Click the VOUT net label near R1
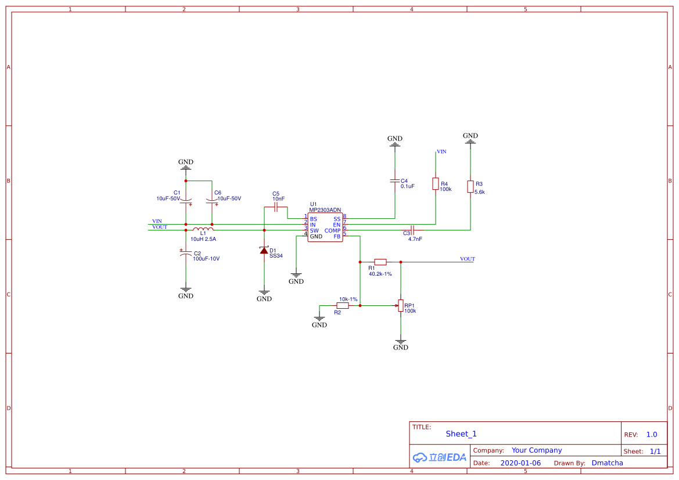679x480 pixels. point(467,259)
